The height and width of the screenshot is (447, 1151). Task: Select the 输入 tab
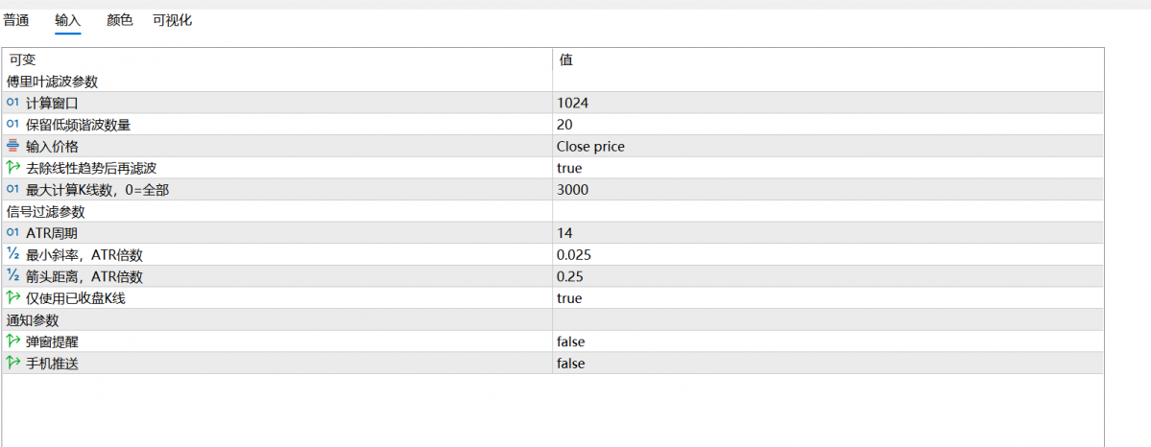point(67,20)
